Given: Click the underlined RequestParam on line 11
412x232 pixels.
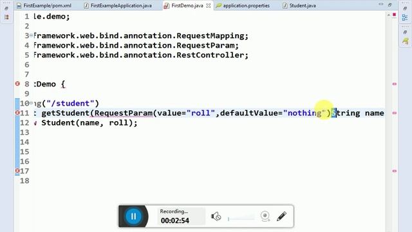Looking at the screenshot, I should tap(124, 113).
